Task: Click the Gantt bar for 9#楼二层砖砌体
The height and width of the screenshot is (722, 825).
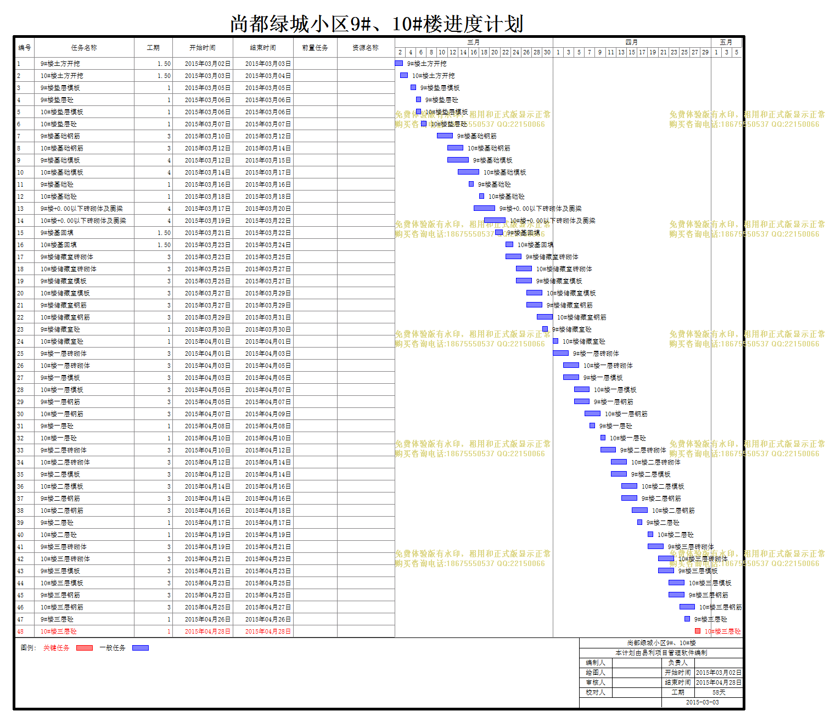Action: [608, 450]
